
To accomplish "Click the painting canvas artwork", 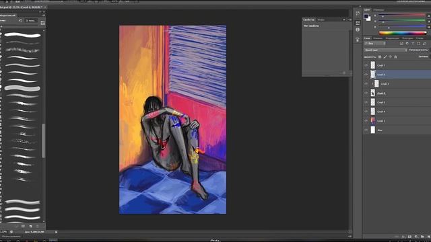I will click(x=172, y=120).
